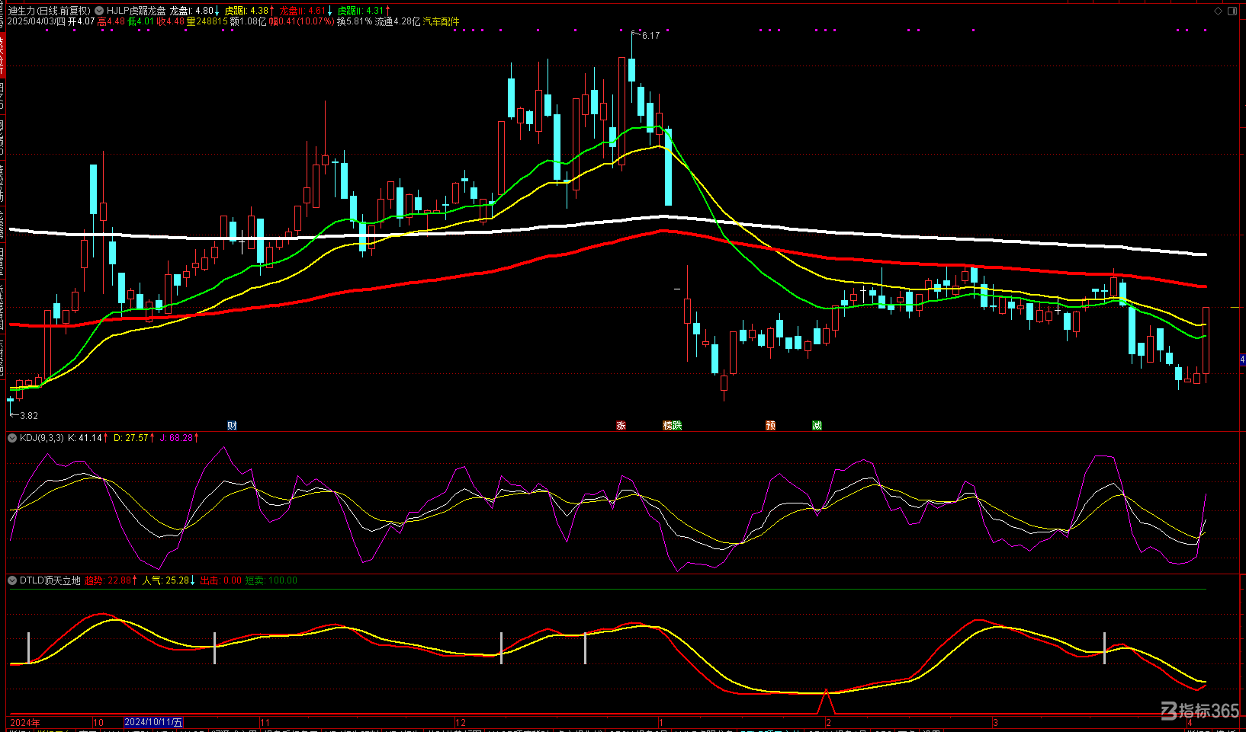Open the KDJ indicator dropdown arrow
The image size is (1246, 732).
(x=12, y=438)
